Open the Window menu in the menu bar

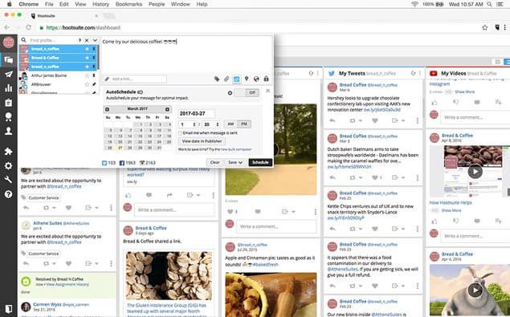coord(180,4)
